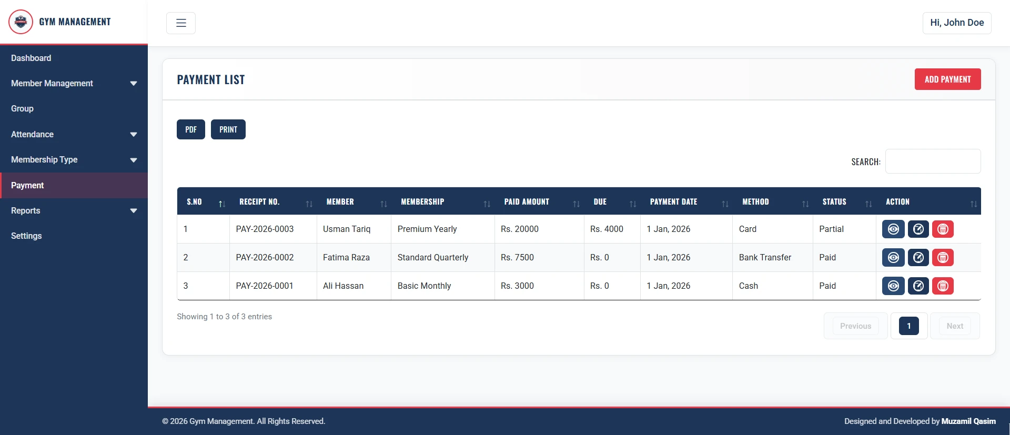Viewport: 1010px width, 435px height.
Task: Open Dashboard from sidebar
Action: tap(74, 58)
